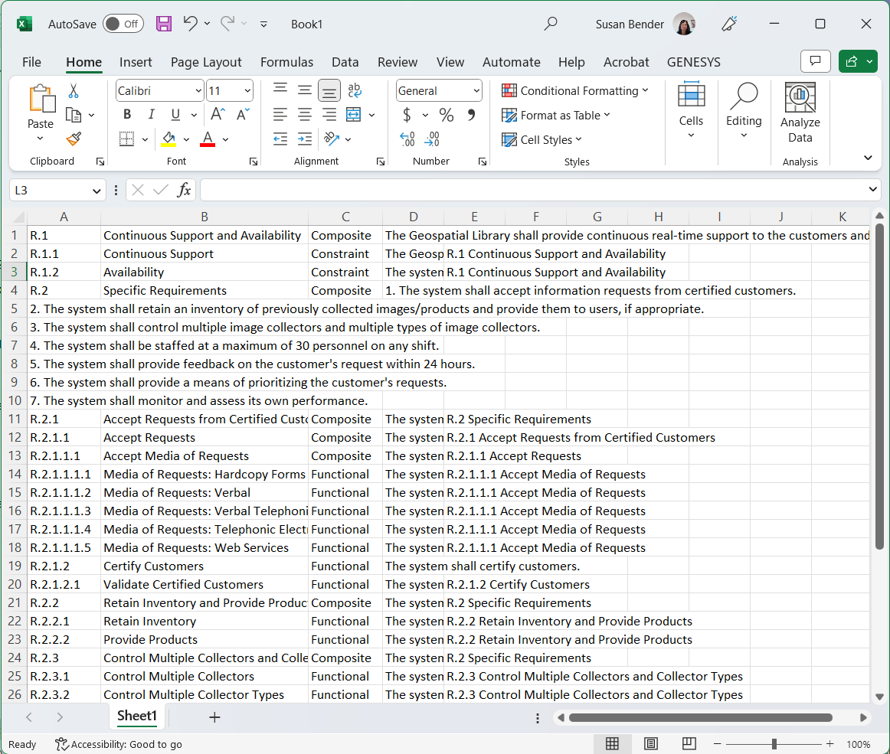Click the Increase Decimal icon
The height and width of the screenshot is (754, 890).
pos(407,139)
